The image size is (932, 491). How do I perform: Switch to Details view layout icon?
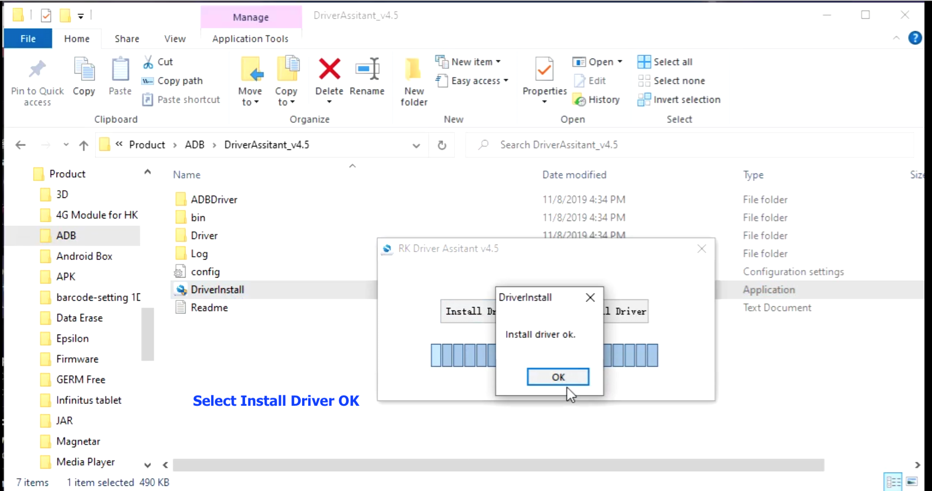click(893, 482)
